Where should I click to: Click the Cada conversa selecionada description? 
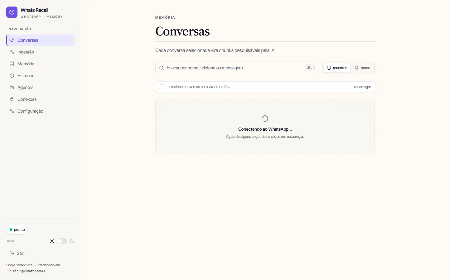(215, 50)
